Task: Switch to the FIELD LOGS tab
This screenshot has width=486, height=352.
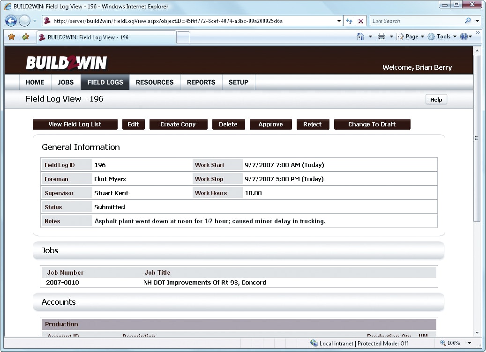Action: 105,82
